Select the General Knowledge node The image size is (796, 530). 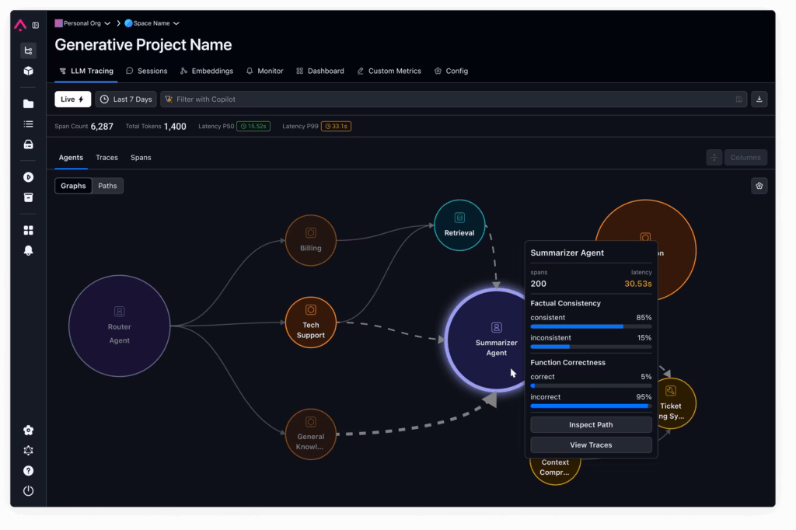(311, 434)
